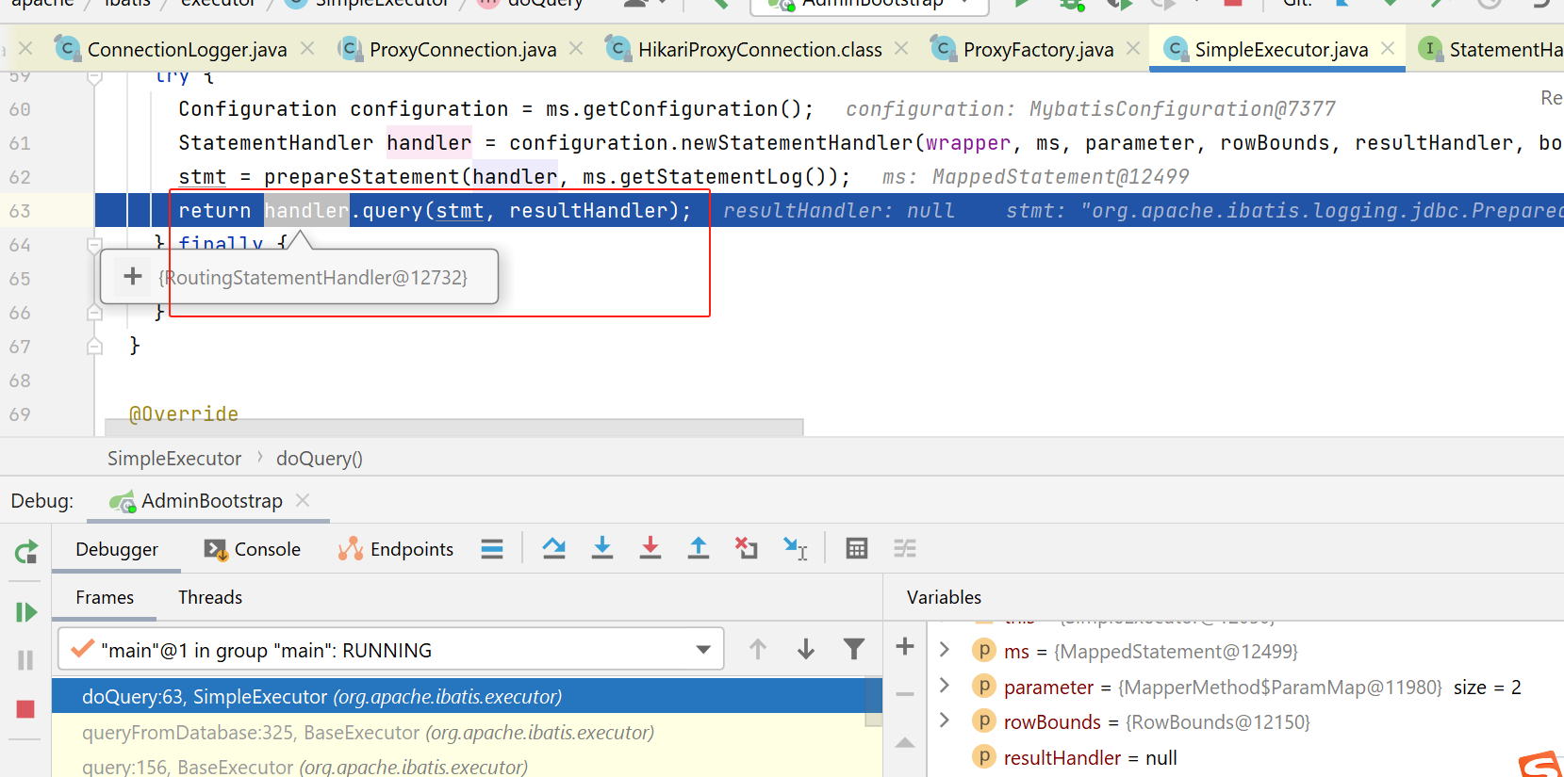Rerun AdminBootstrap with the rerun icon
The width and height of the screenshot is (1564, 777).
tap(25, 552)
